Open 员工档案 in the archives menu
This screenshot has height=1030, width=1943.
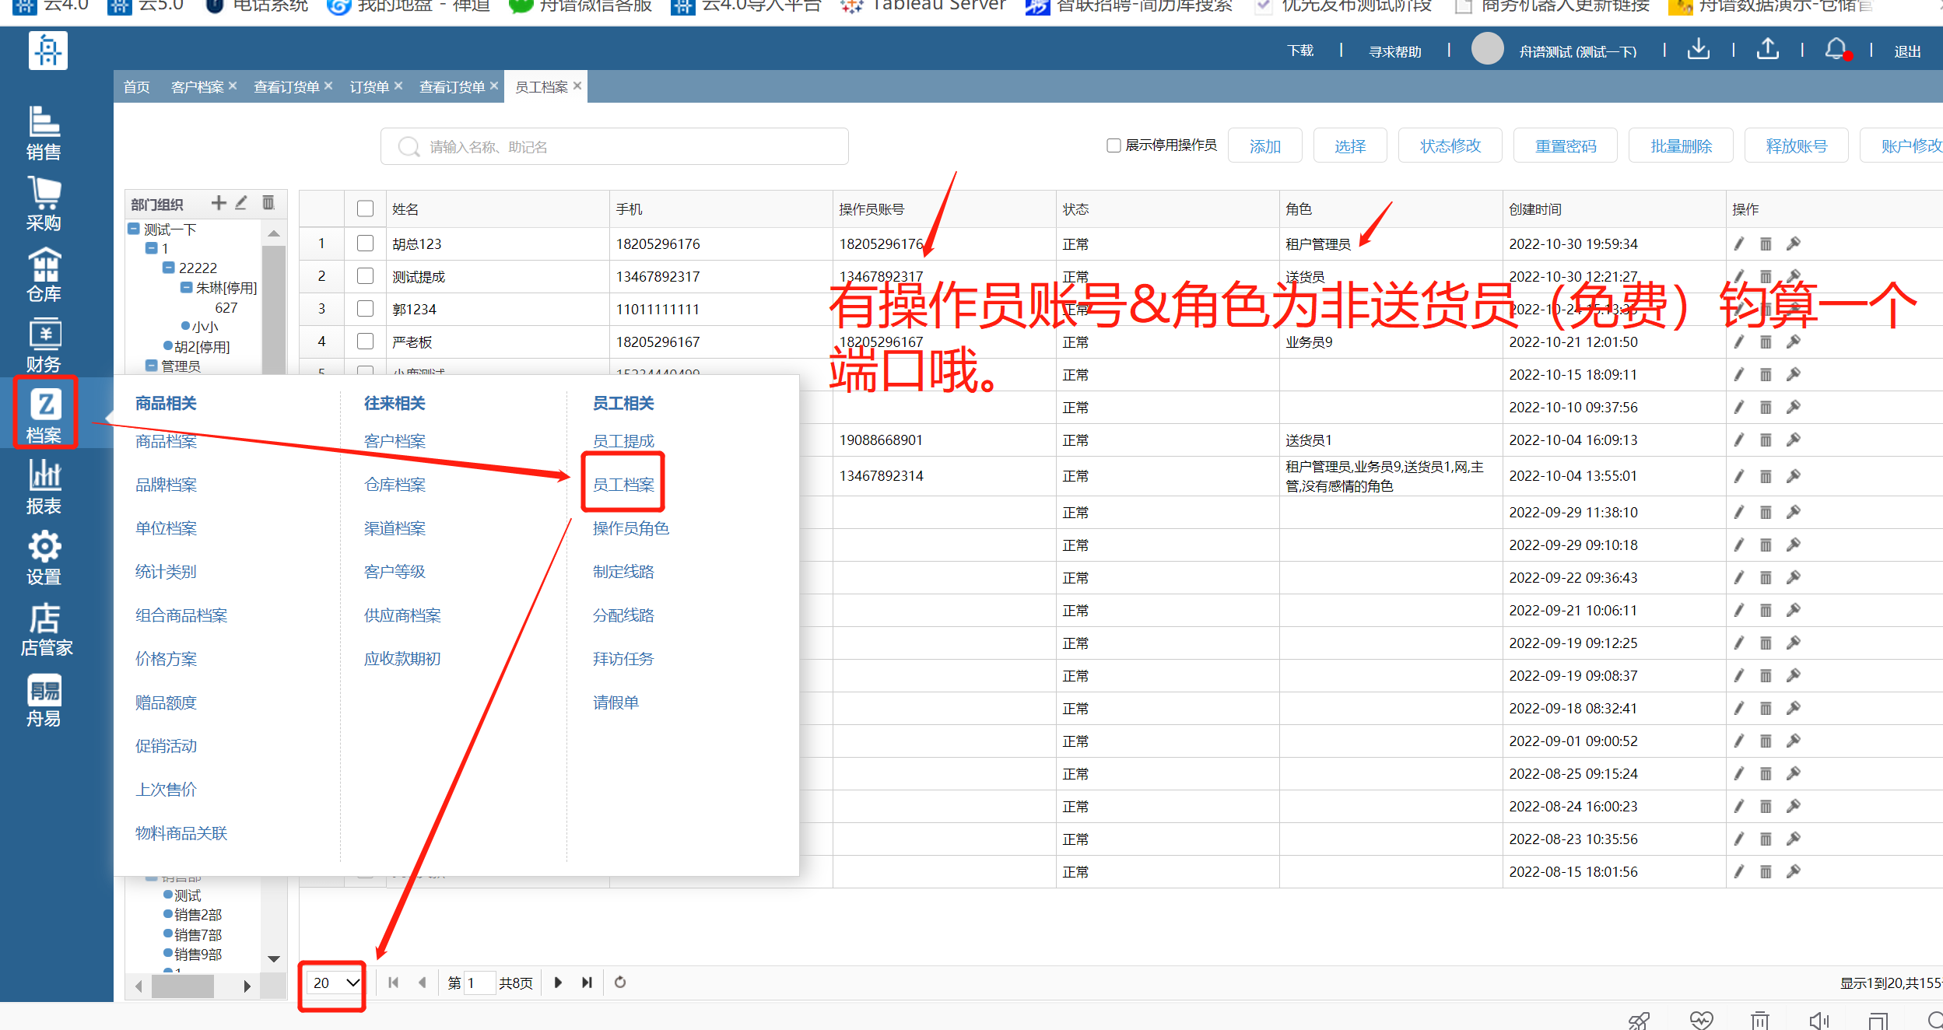pyautogui.click(x=623, y=485)
